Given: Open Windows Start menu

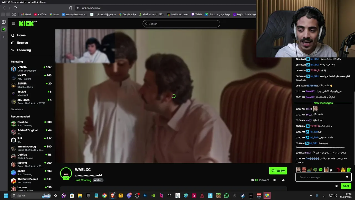Looking at the screenshot, I should point(6,196).
